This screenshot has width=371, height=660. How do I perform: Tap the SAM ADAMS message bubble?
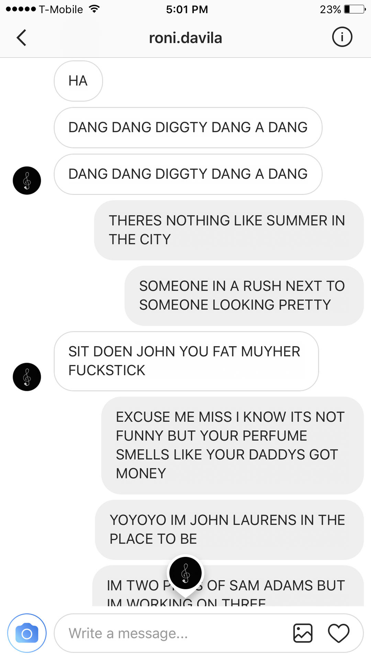click(228, 586)
